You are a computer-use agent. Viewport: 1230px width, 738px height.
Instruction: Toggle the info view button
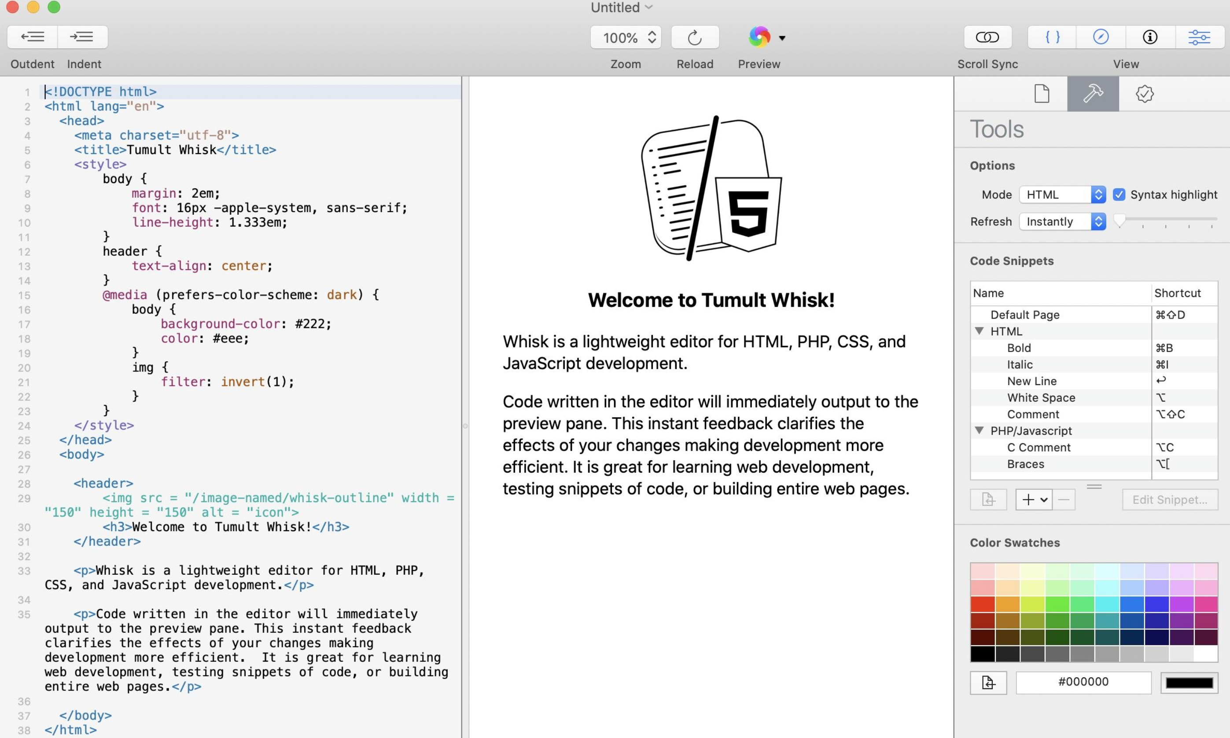point(1150,37)
